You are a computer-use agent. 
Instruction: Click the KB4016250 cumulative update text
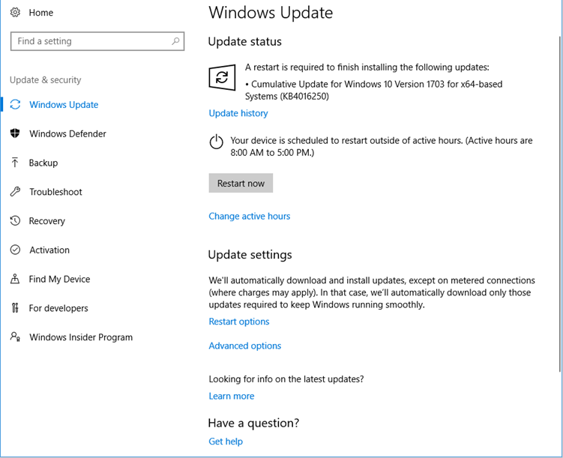click(x=373, y=90)
